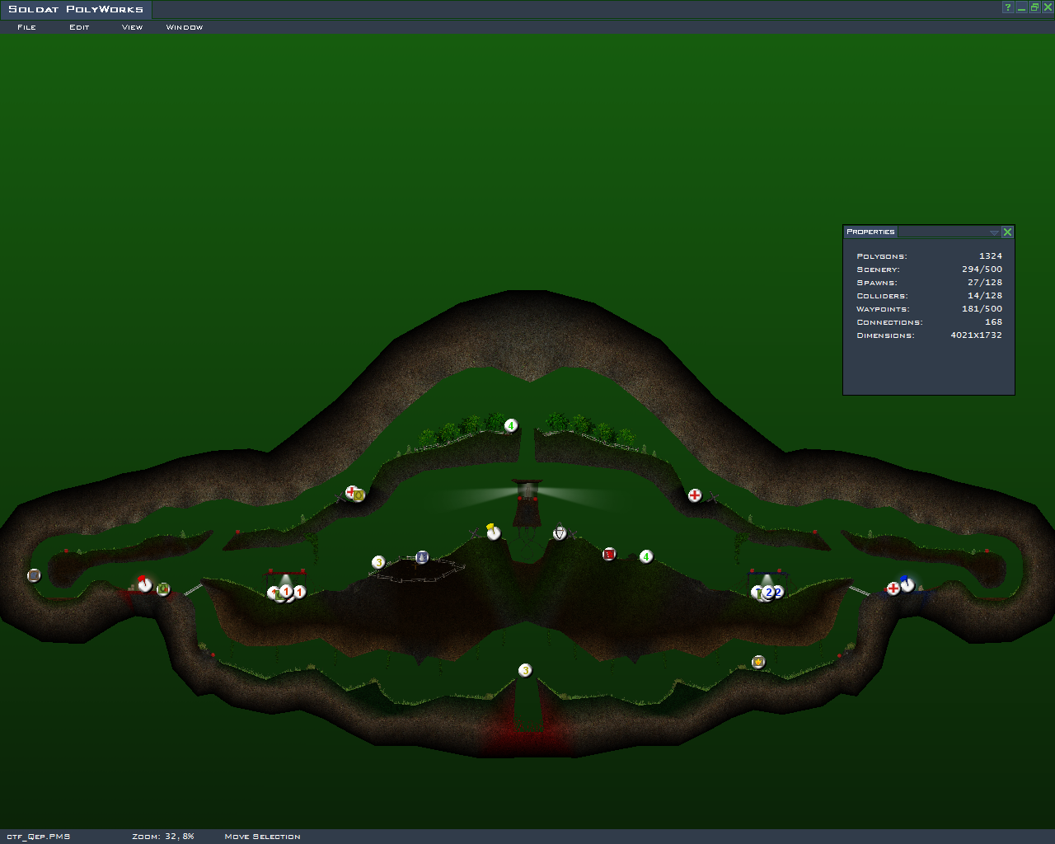Screen dimensions: 1055x844
Task: Click the Spawns value 27/128
Action: coord(985,283)
